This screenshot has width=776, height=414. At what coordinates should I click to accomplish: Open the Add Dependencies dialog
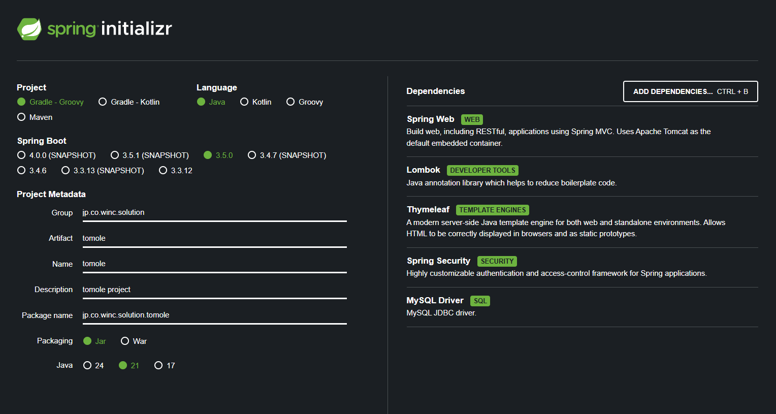coord(690,91)
